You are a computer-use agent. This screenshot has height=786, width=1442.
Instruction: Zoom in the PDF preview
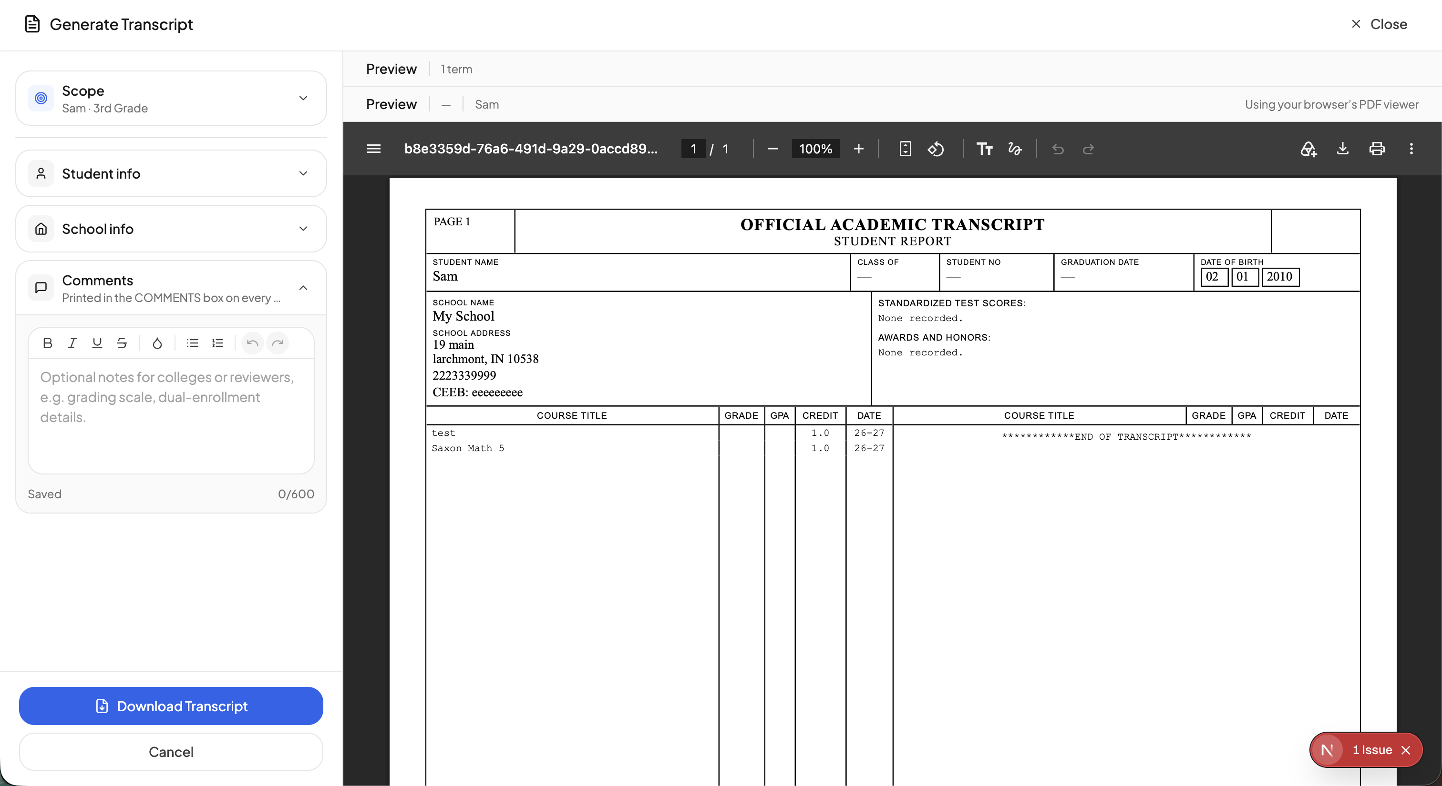click(859, 149)
